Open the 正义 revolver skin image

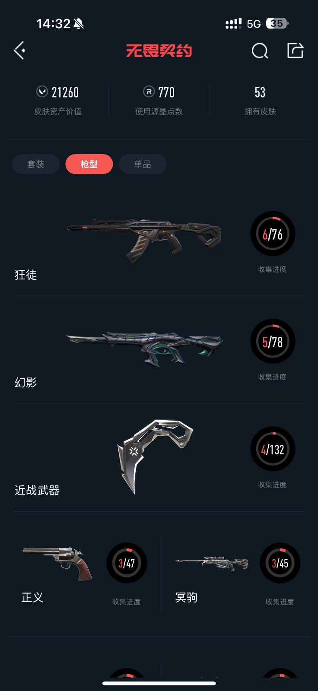point(57,563)
